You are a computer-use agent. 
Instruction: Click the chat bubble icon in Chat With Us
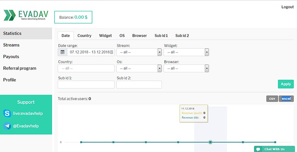tap(258, 149)
